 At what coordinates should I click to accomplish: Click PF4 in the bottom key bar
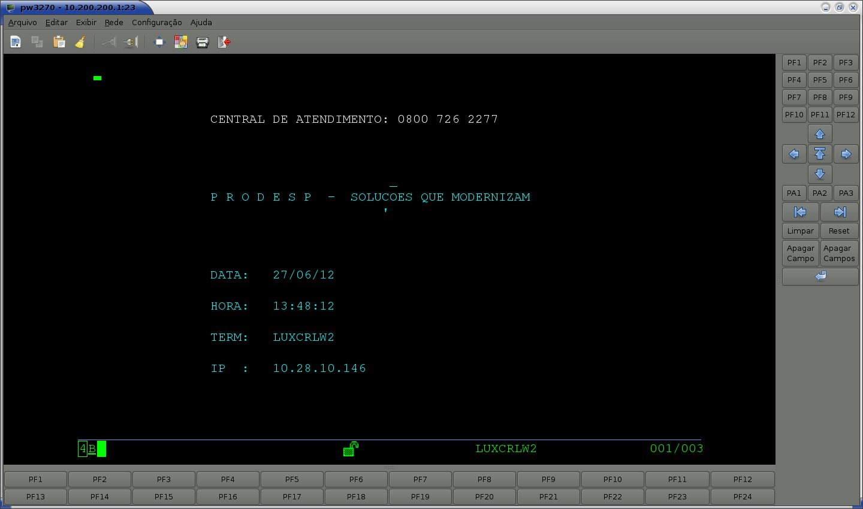[228, 479]
